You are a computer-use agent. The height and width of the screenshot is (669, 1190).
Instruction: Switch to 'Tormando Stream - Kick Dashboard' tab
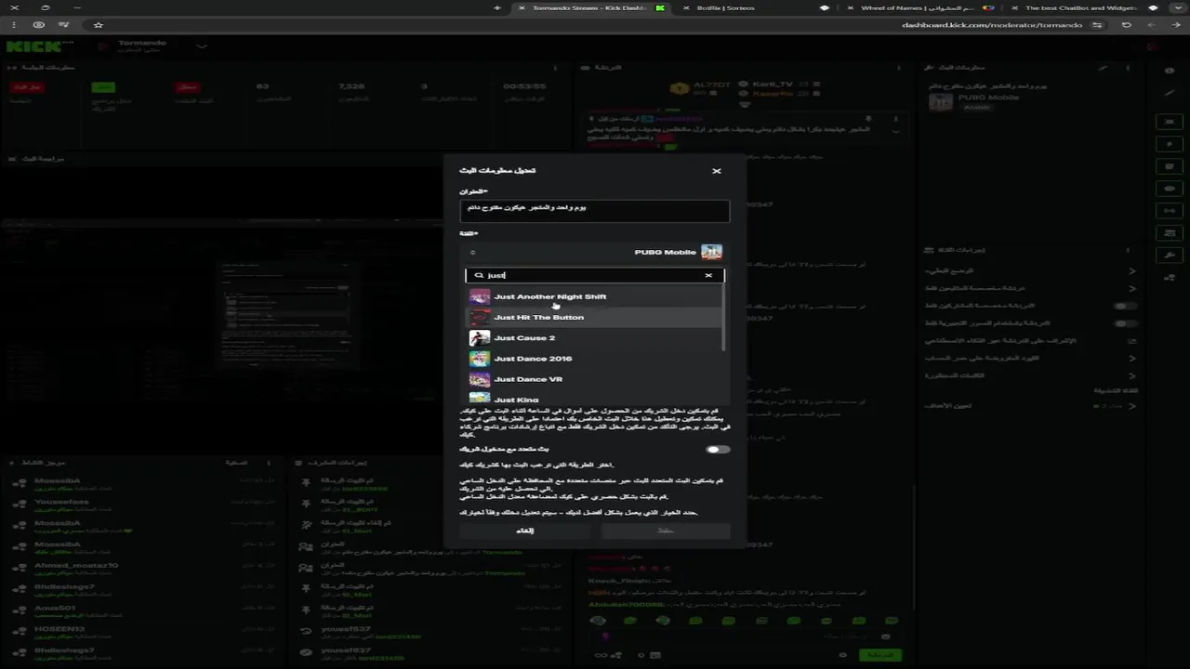pyautogui.click(x=591, y=7)
